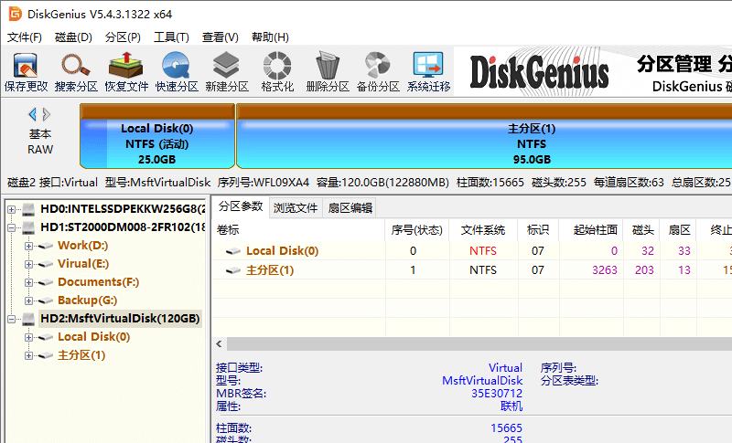Click the HD0 INTELSSD disk drive icon
The image size is (732, 443).
click(28, 209)
